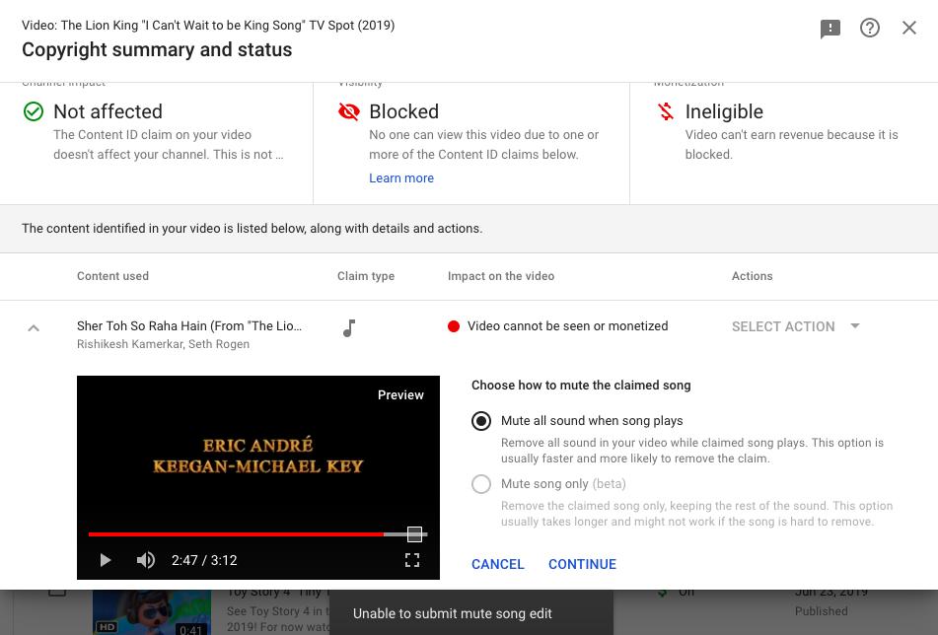The height and width of the screenshot is (635, 938).
Task: Select Mute all sound when song plays
Action: point(481,421)
